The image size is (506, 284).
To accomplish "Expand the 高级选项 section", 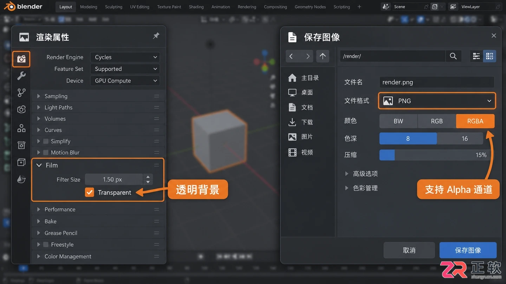I will tap(362, 174).
